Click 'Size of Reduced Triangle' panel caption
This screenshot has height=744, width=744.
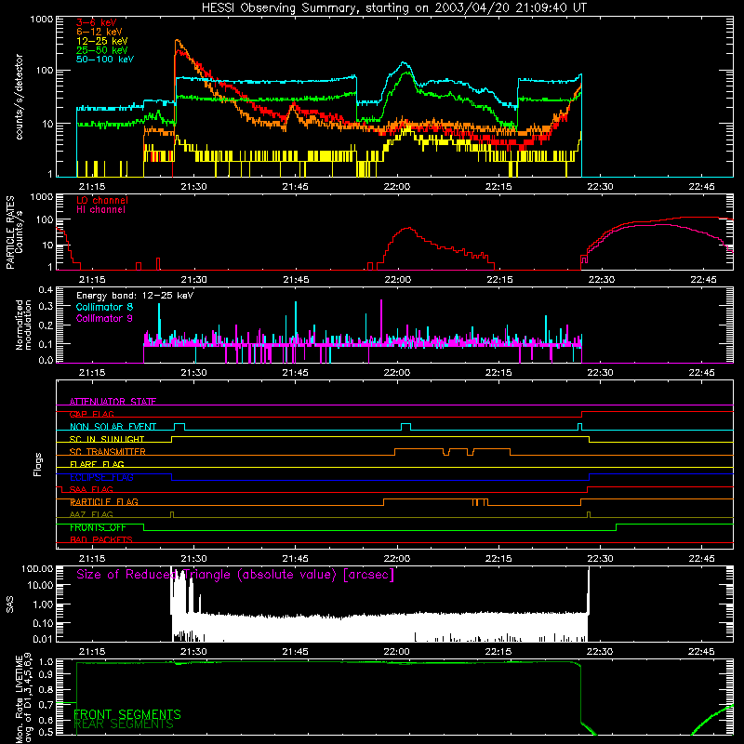coord(235,575)
